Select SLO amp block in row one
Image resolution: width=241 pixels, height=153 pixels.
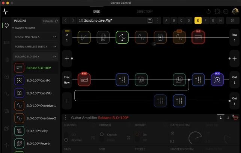[198, 37]
